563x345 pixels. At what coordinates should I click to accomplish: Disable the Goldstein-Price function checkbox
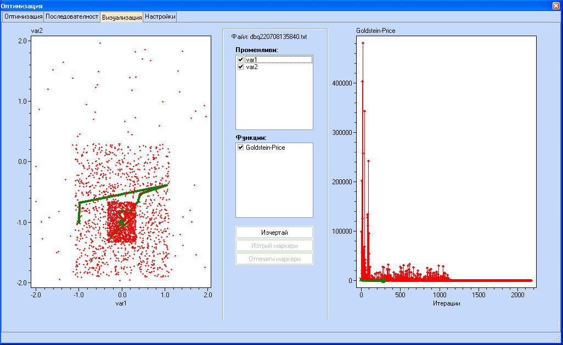click(240, 148)
